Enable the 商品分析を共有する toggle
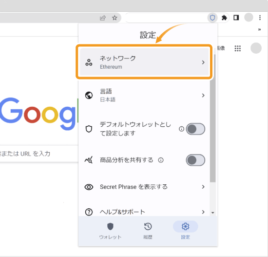 coord(195,160)
